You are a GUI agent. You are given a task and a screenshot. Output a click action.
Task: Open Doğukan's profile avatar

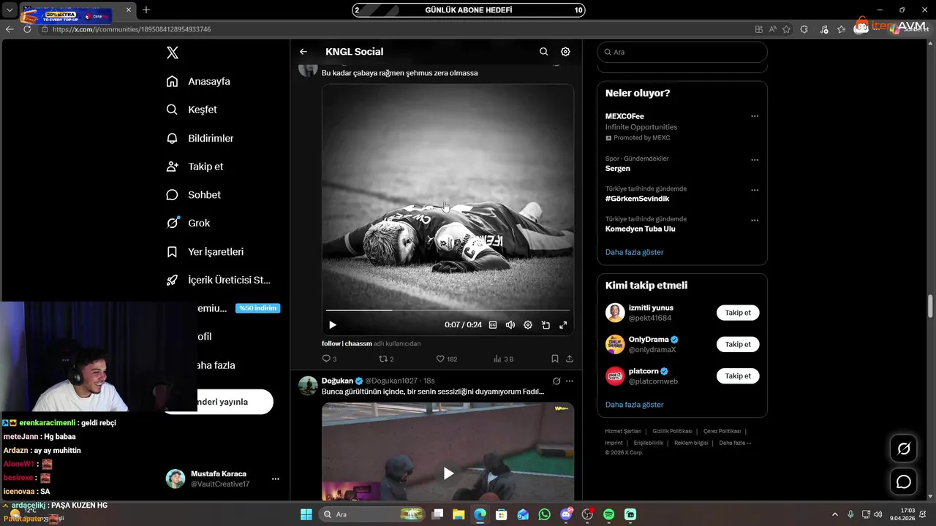pos(308,386)
